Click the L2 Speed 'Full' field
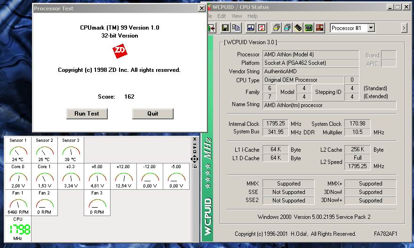 click(358, 158)
